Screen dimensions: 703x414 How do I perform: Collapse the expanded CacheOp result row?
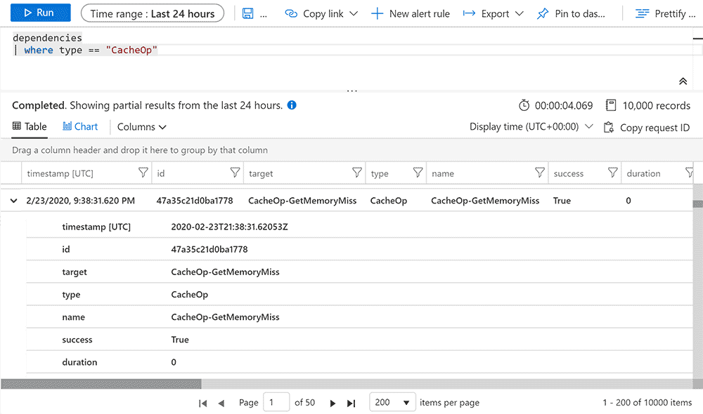(13, 200)
